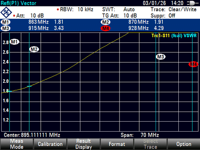Click M1 VSWR value 1.81
This screenshot has width=200, height=150.
tap(59, 22)
